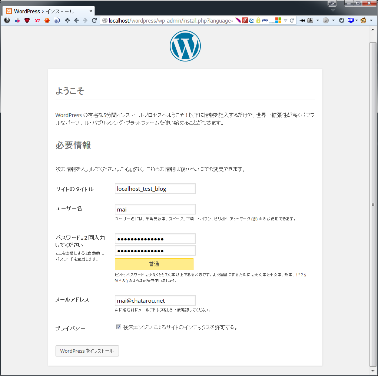Click the orange sun toolbar icon
Screen dimensions: 378x376
(x=47, y=20)
